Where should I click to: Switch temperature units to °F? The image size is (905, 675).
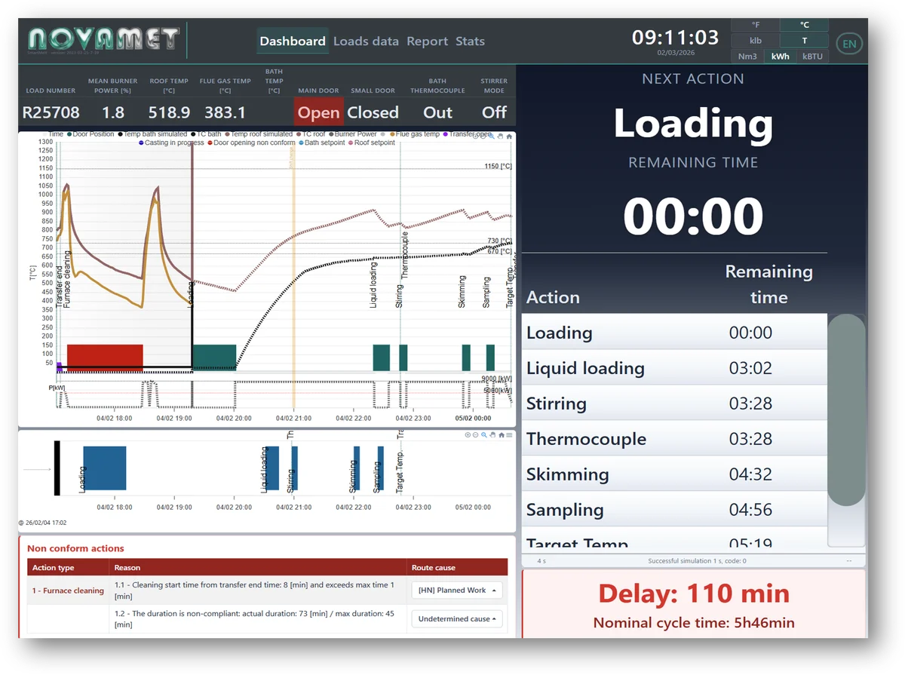pos(754,24)
